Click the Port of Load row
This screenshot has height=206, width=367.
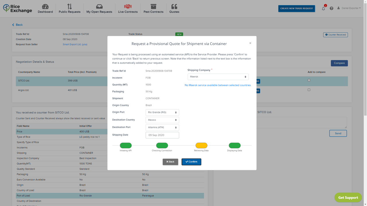(x=110, y=196)
